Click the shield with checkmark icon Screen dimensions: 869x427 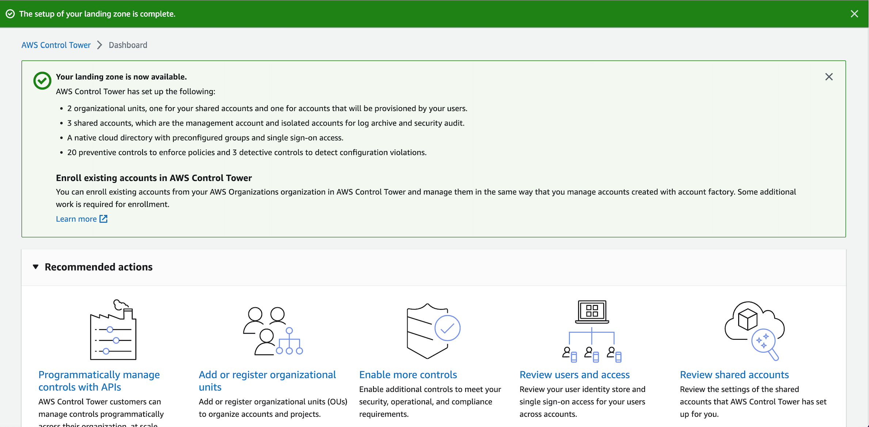pyautogui.click(x=433, y=331)
